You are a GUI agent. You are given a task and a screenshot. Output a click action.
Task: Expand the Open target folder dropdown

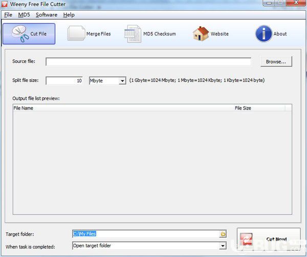point(223,246)
